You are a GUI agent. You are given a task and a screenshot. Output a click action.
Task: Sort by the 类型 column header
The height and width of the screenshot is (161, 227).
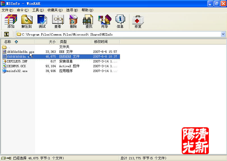[x=74, y=42]
